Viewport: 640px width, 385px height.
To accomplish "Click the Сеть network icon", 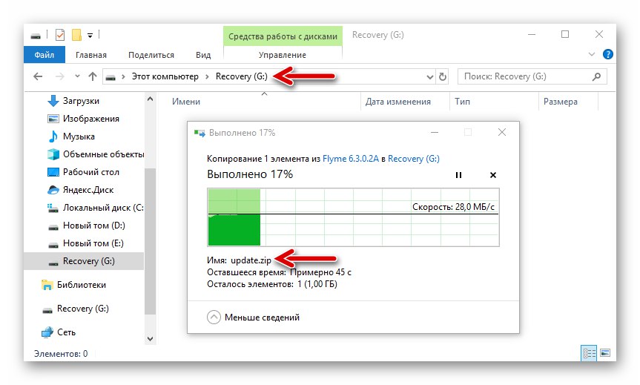I will coord(47,332).
